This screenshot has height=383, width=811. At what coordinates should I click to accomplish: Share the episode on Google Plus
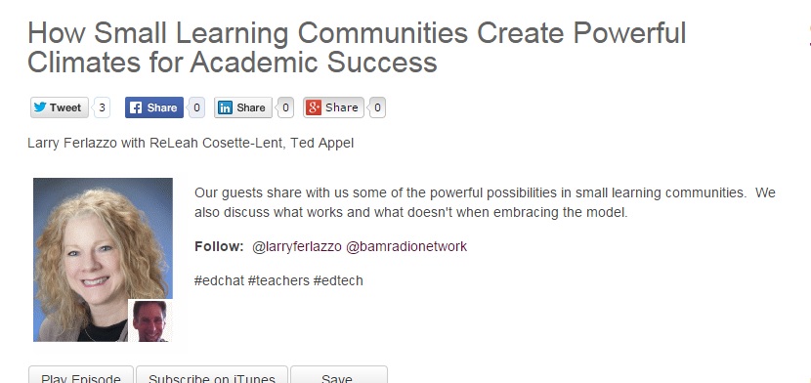pyautogui.click(x=333, y=107)
